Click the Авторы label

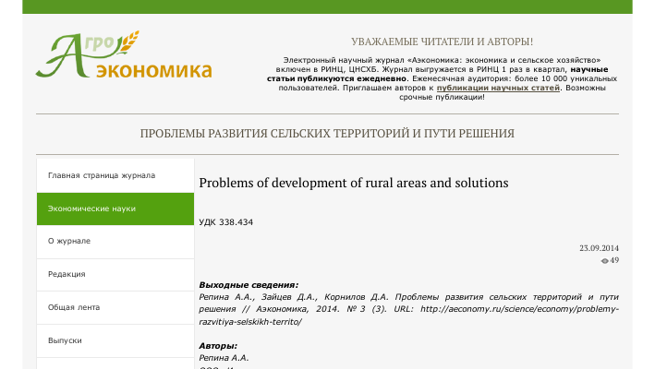219,346
